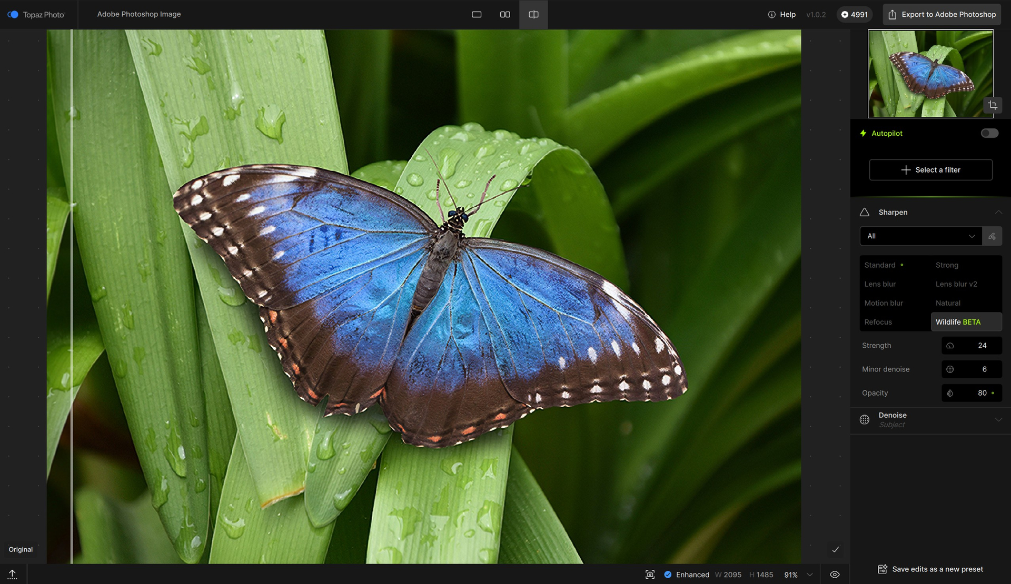
Task: Switch to single image view
Action: (477, 14)
